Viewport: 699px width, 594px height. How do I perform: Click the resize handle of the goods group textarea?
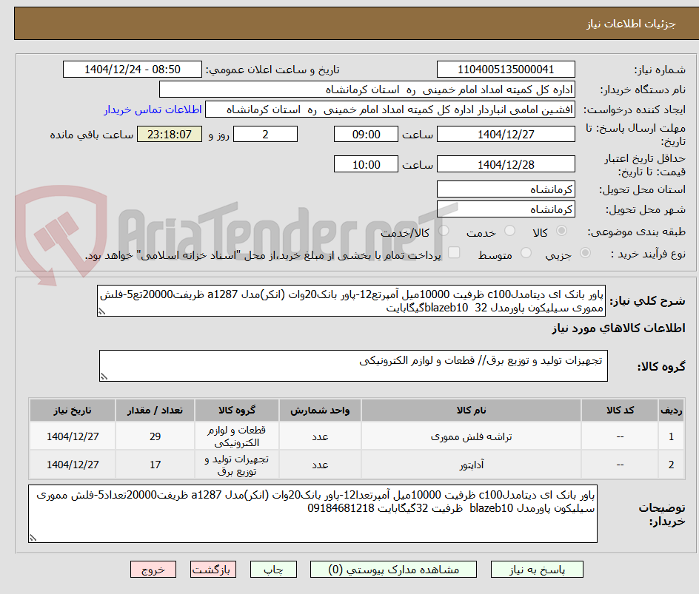104,377
